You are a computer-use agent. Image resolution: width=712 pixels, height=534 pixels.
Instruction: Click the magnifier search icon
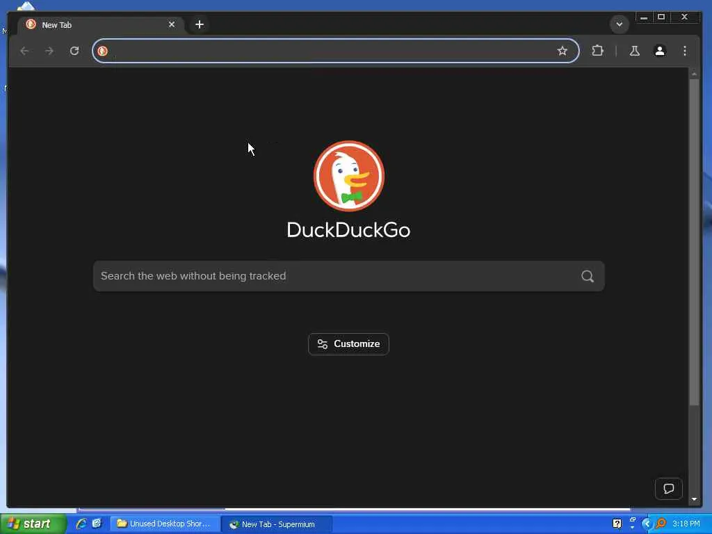coord(588,276)
